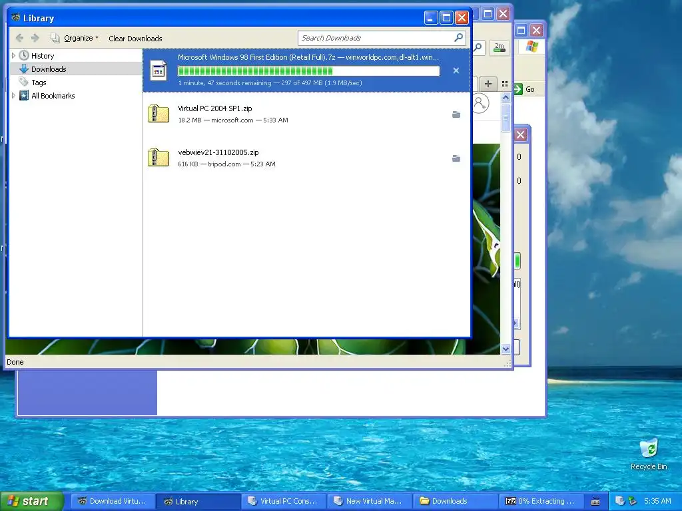682x511 pixels.
Task: Click browser scrollbar down arrow
Action: click(506, 349)
